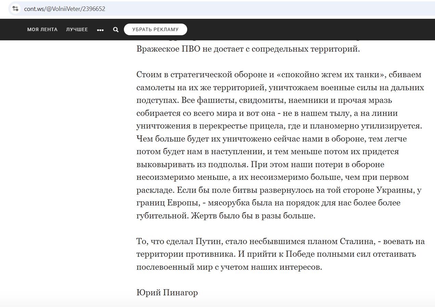Click text 'выковыривать из подполья'
The height and width of the screenshot is (307, 435).
click(x=192, y=164)
